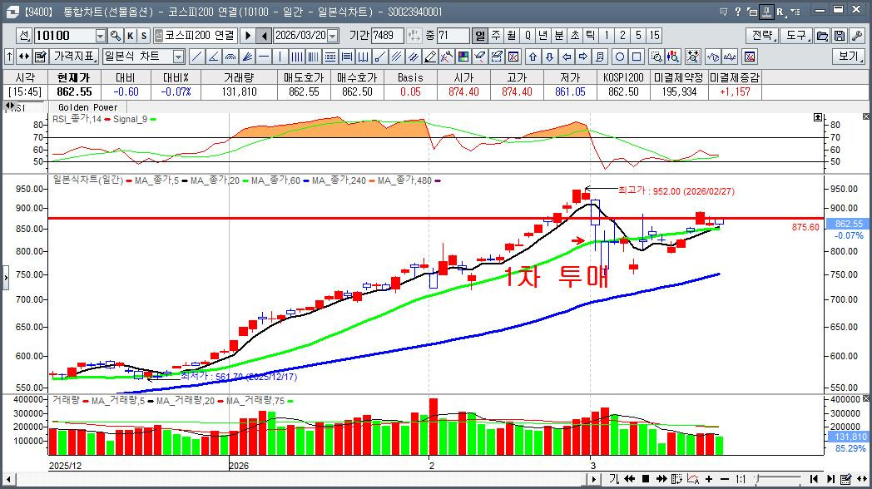Click the fast-forward double arrow button
The height and width of the screenshot is (489, 872).
pos(661,479)
